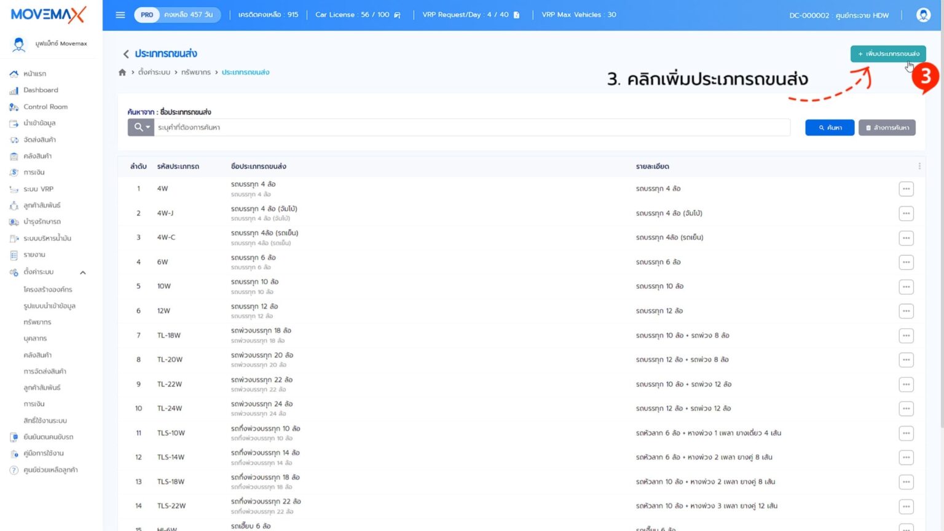Open Dashboard from the sidebar
This screenshot has width=944, height=531.
pos(41,90)
